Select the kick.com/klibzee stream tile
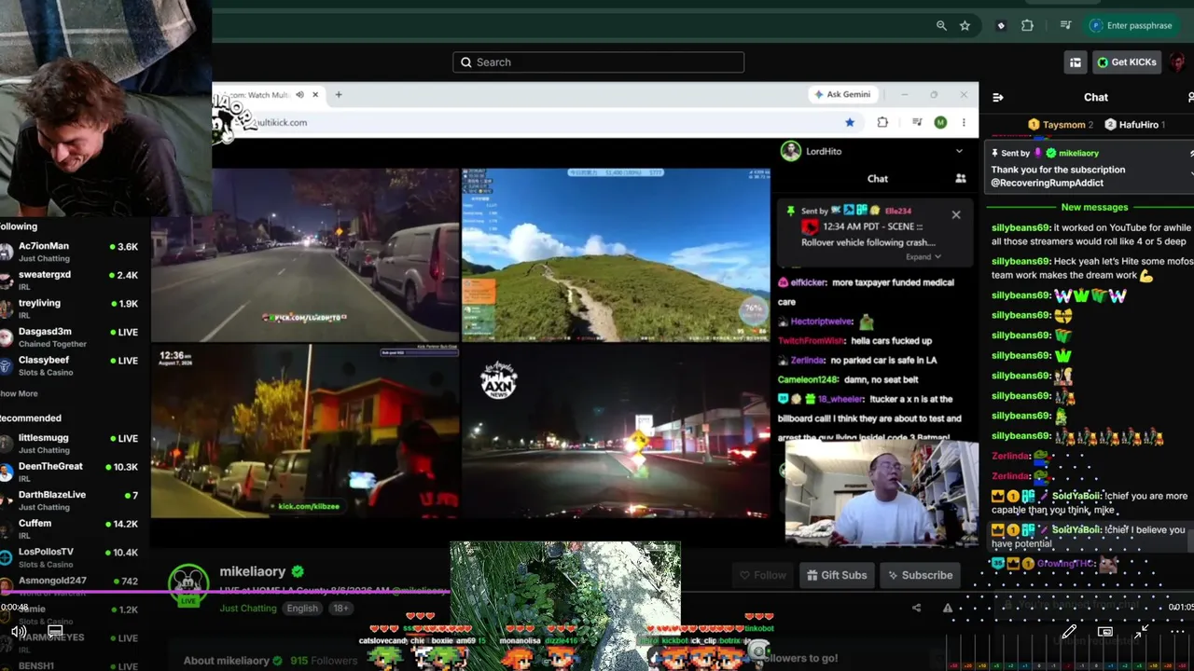Screen dimensions: 1194x671 305,431
